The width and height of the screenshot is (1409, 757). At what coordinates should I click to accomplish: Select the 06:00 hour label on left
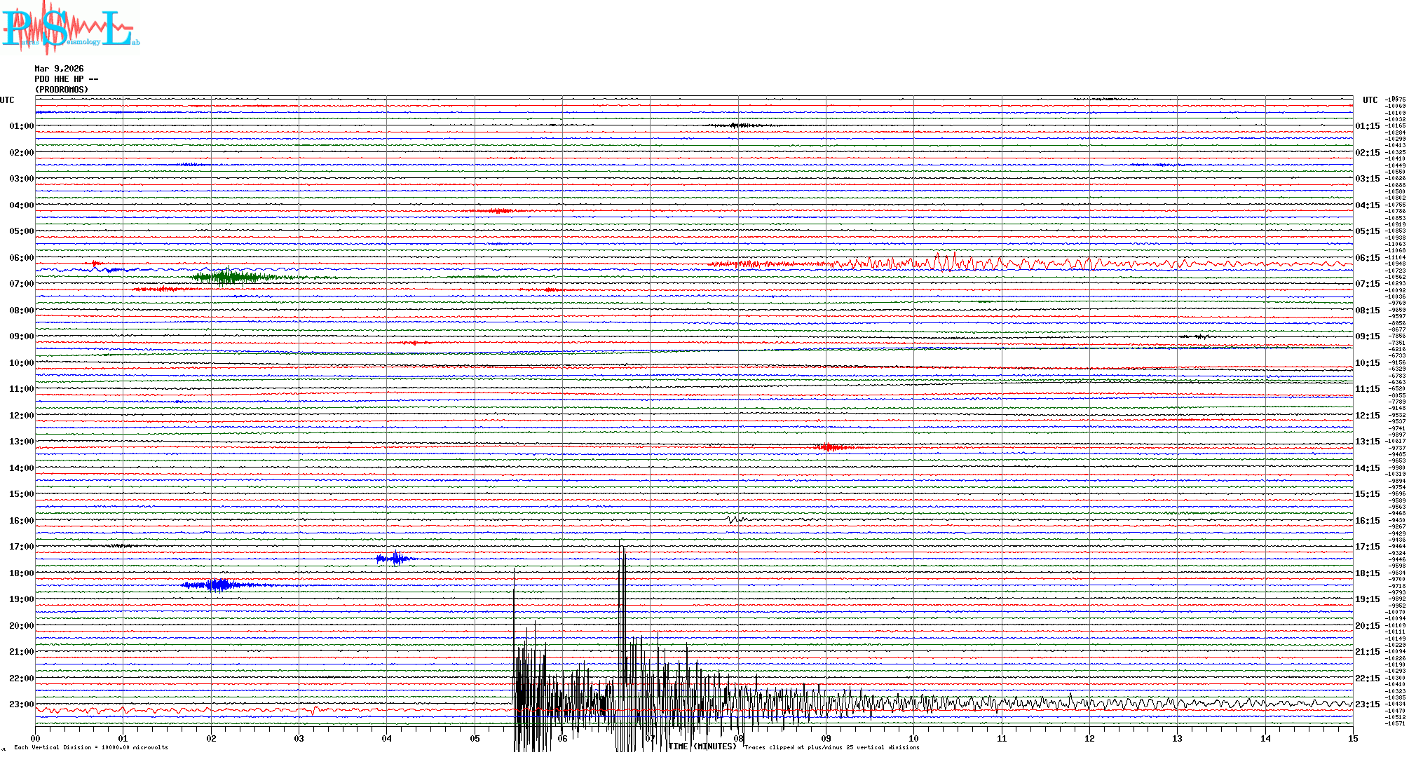[21, 258]
